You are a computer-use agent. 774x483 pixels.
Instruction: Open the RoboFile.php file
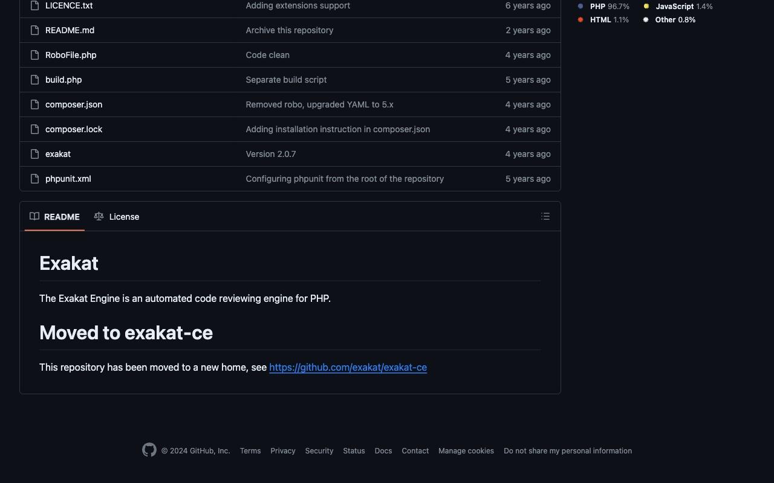[71, 55]
